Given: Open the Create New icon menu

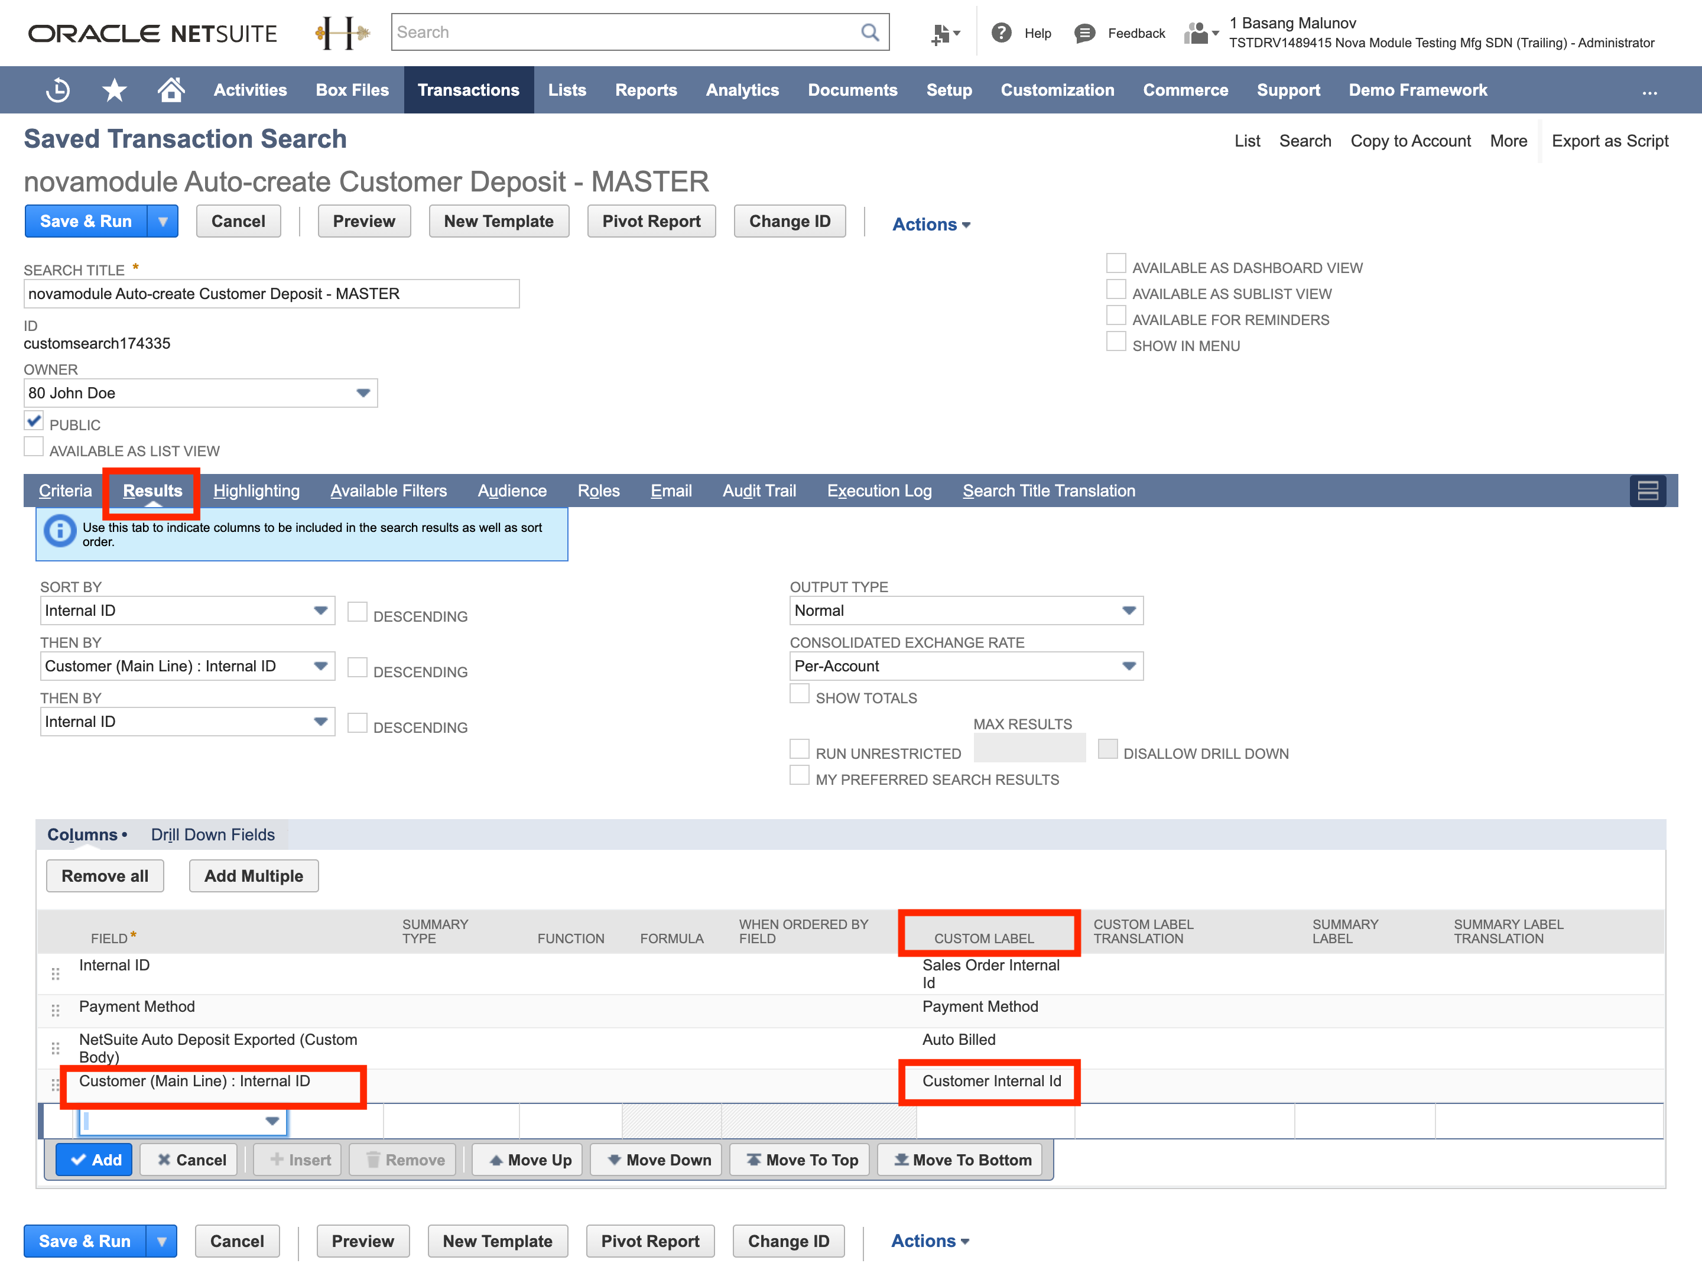Looking at the screenshot, I should [945, 33].
